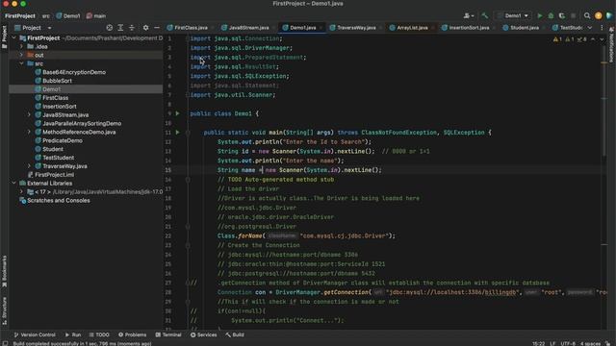
Task: Go to previous highlighted error arrow
Action: (593, 39)
